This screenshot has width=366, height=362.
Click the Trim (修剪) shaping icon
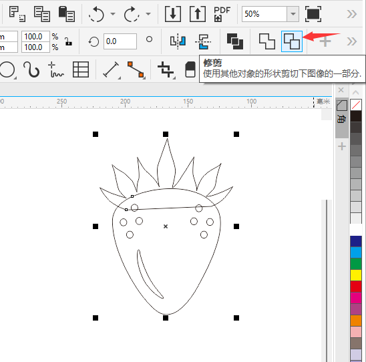click(292, 41)
